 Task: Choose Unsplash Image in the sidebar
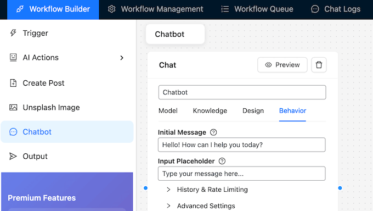coord(67,108)
